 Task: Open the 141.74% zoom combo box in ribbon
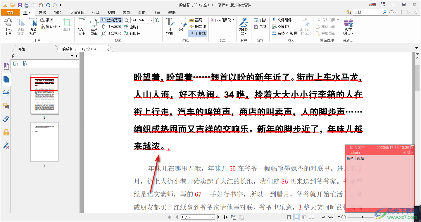click(142, 20)
